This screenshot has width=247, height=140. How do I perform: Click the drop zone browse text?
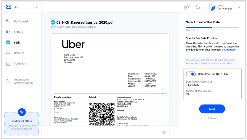pos(22,127)
